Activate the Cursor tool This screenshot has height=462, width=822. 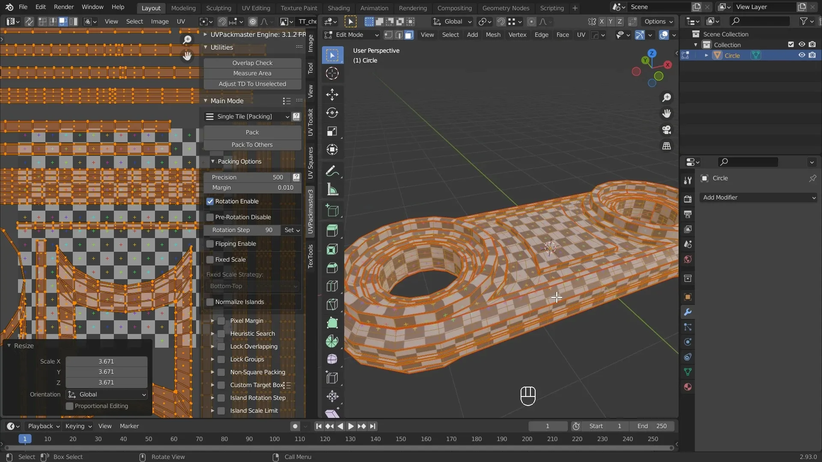[332, 74]
